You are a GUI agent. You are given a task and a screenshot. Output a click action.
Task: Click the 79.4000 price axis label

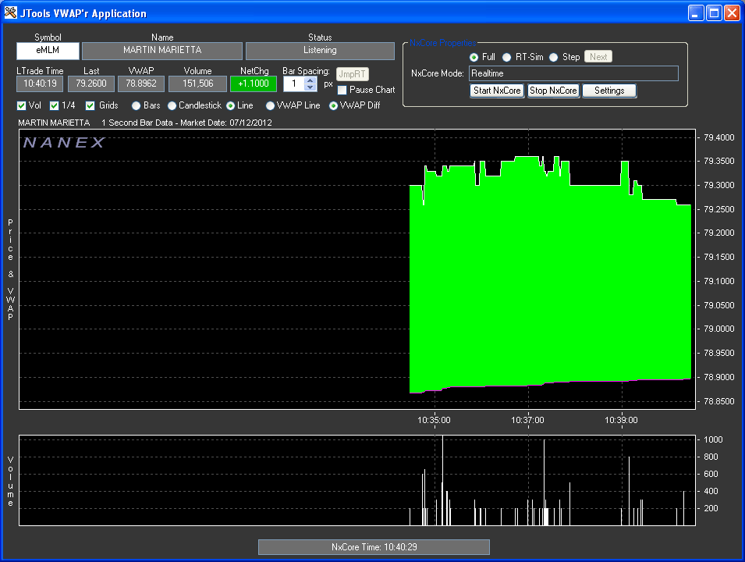tap(719, 137)
